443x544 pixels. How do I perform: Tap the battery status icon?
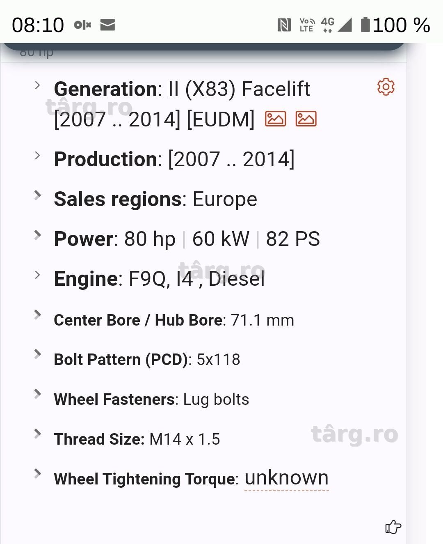coord(365,25)
